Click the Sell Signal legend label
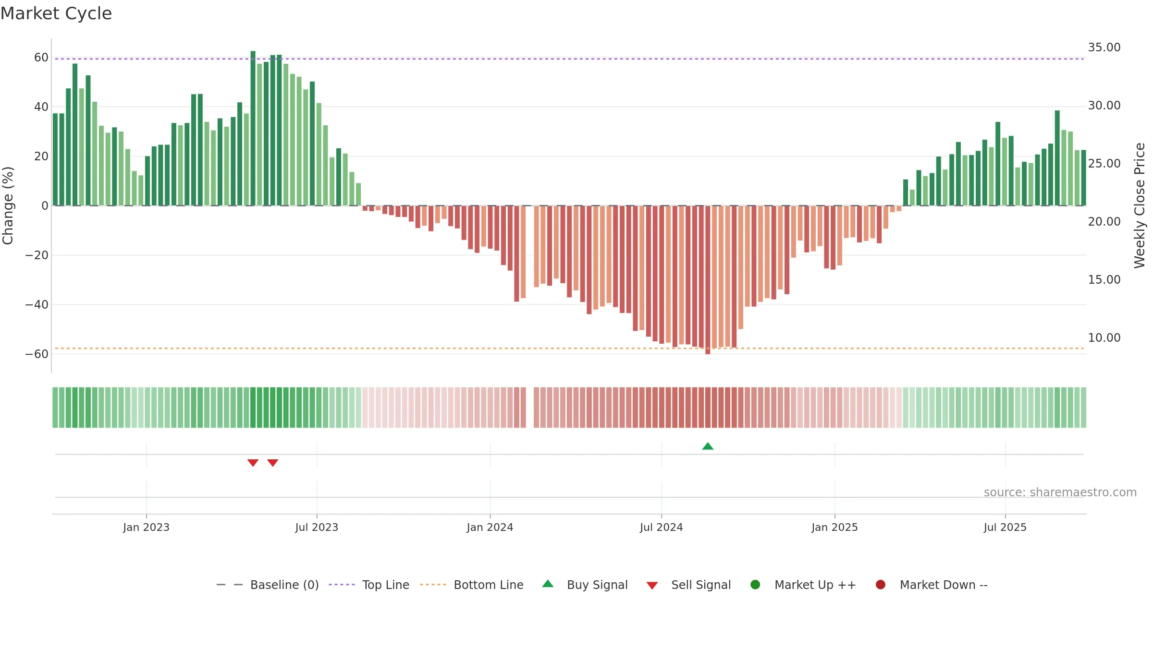Viewport: 1153px width, 648px height. (701, 585)
